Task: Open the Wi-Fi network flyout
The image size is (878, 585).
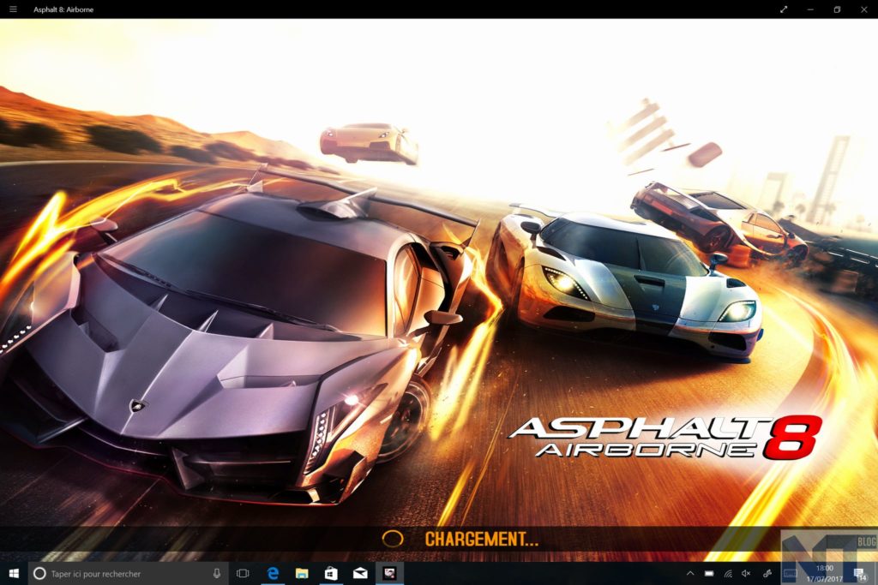Action: point(728,573)
